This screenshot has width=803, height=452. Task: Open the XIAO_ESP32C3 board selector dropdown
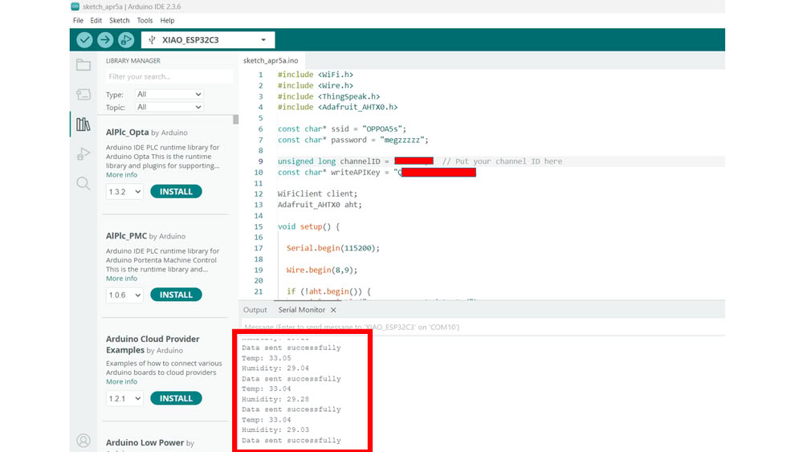click(x=208, y=40)
